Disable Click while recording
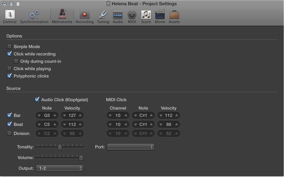The height and width of the screenshot is (177, 284). pyautogui.click(x=9, y=54)
